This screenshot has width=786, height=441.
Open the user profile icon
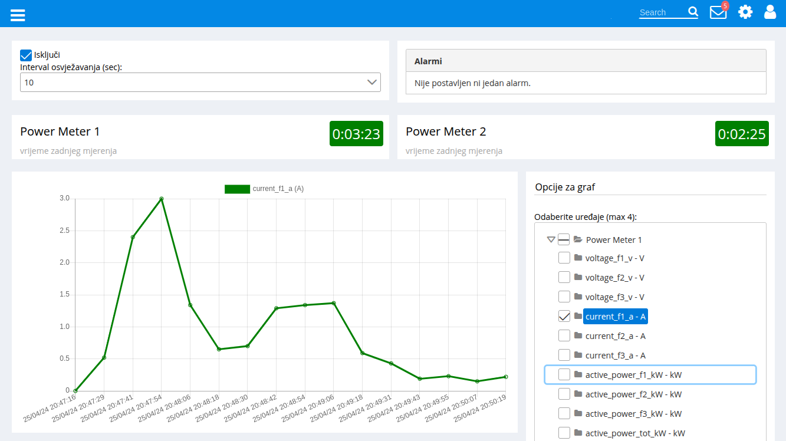(770, 12)
